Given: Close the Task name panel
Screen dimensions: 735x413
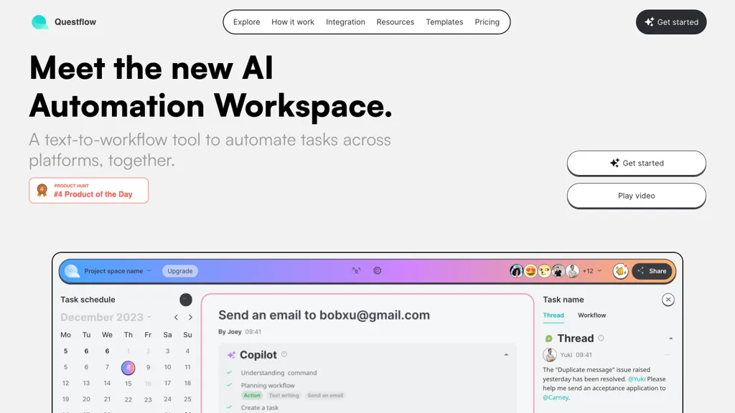Looking at the screenshot, I should (668, 300).
